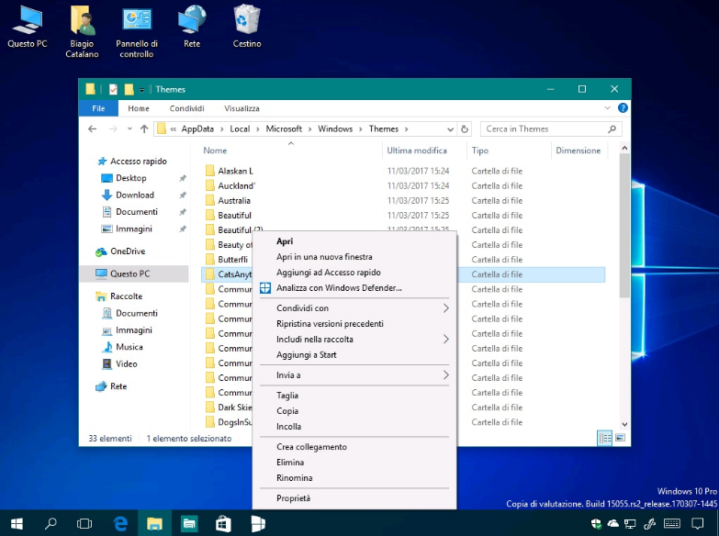
Task: Open the Rete desktop icon
Action: click(192, 26)
